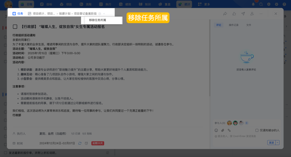The height and width of the screenshot is (157, 291).
Task: Click the refresh icon next to the task dates
Action: tap(80, 143)
